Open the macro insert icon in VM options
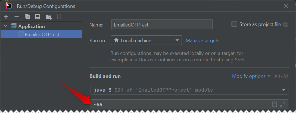 (275, 104)
